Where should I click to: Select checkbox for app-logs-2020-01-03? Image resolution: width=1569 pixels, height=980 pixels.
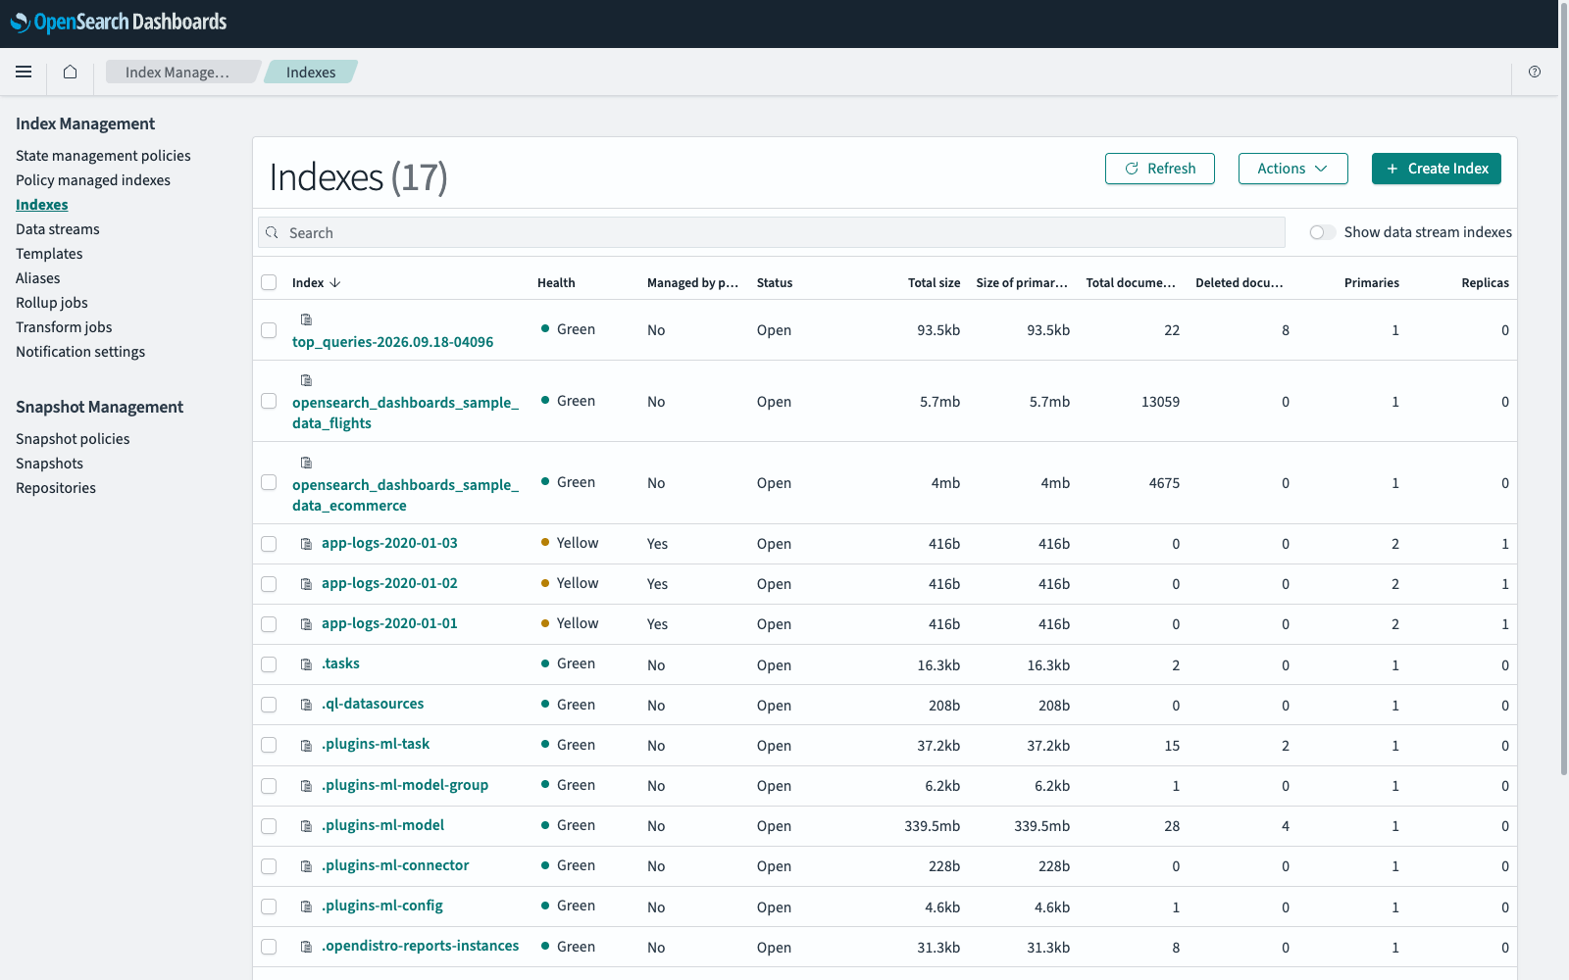pyautogui.click(x=269, y=544)
